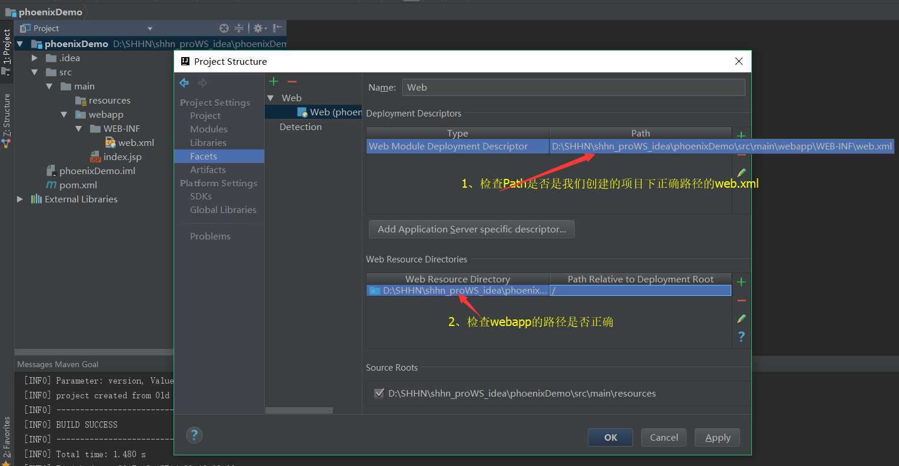Click the External Libraries icon

tap(36, 199)
